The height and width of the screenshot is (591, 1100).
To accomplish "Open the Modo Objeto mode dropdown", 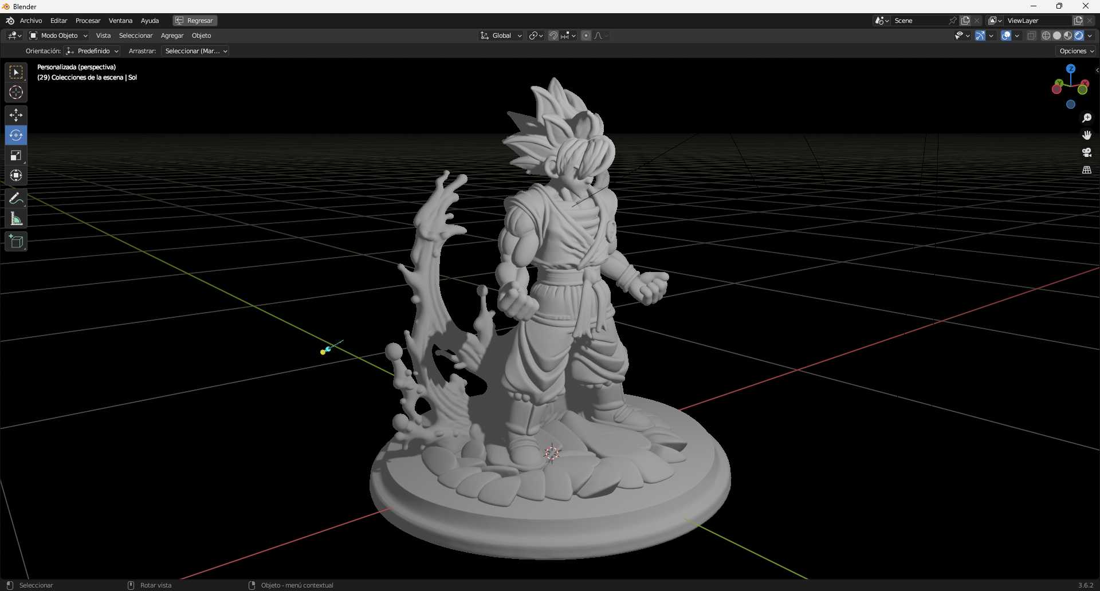I will click(x=57, y=36).
